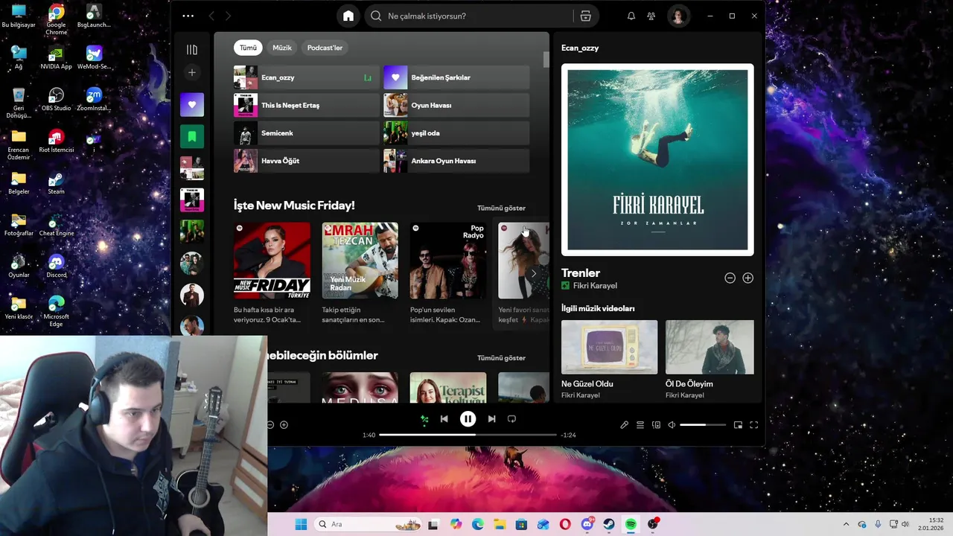Open Beğenilen Şarkılar tile
Image resolution: width=953 pixels, height=536 pixels.
pyautogui.click(x=456, y=77)
